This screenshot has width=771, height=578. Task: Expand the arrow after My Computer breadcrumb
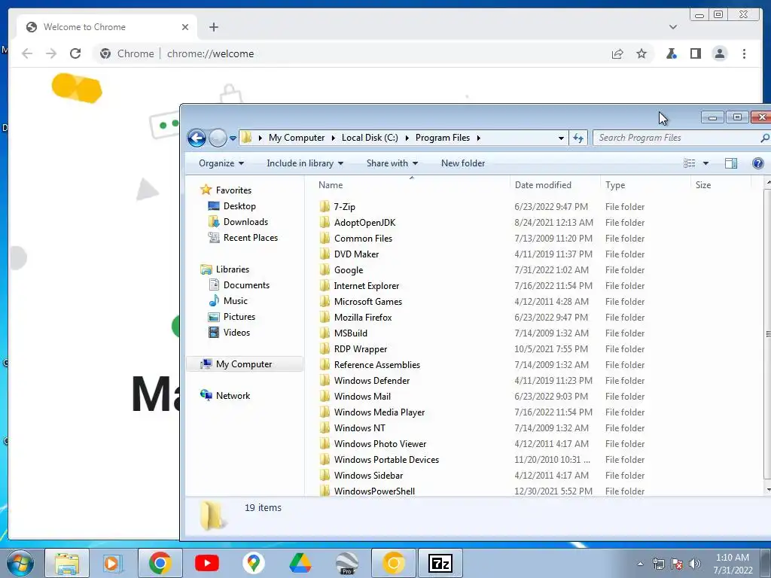coord(333,138)
